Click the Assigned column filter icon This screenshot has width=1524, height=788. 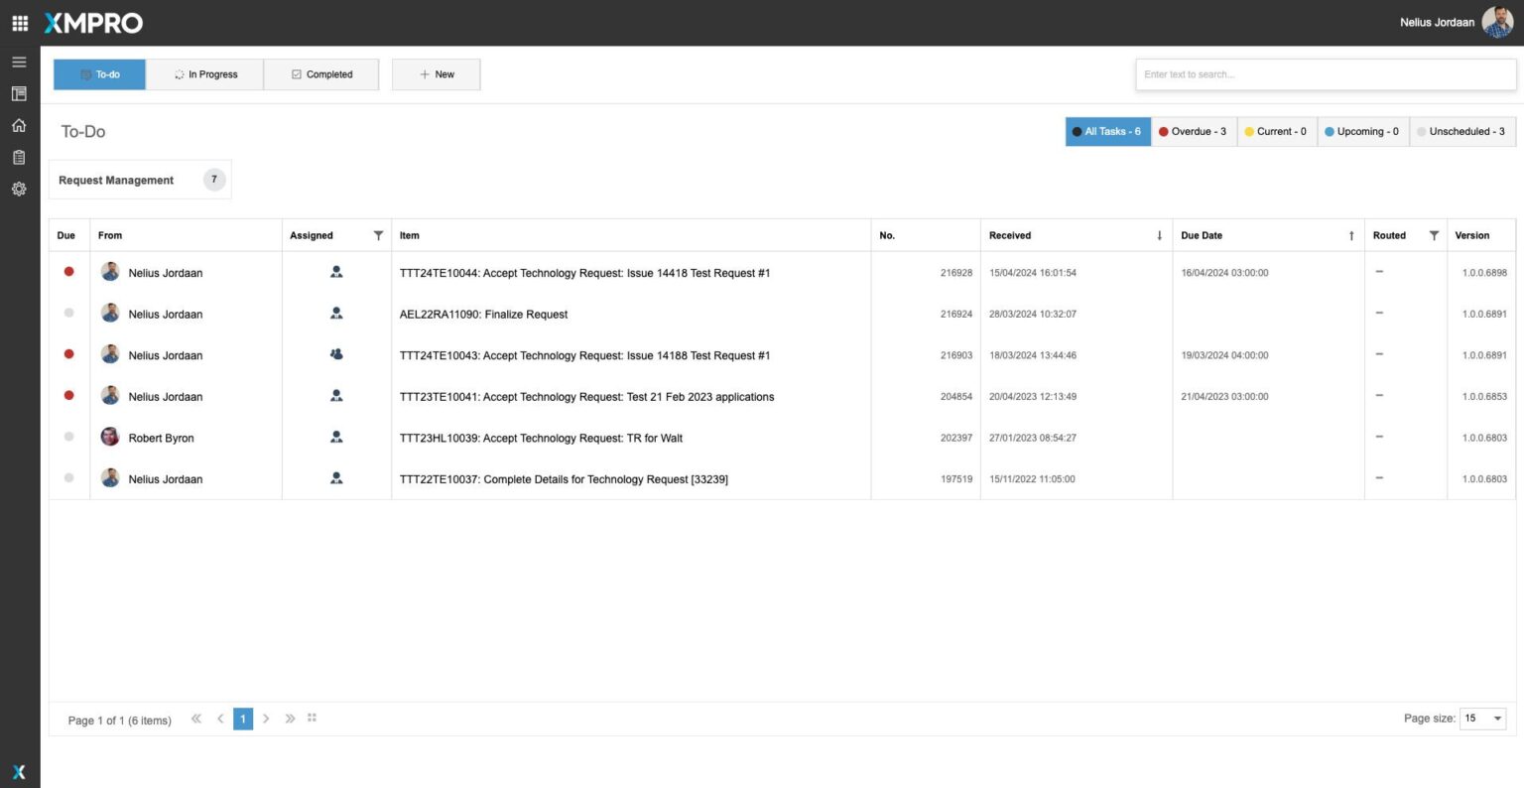[x=378, y=235]
